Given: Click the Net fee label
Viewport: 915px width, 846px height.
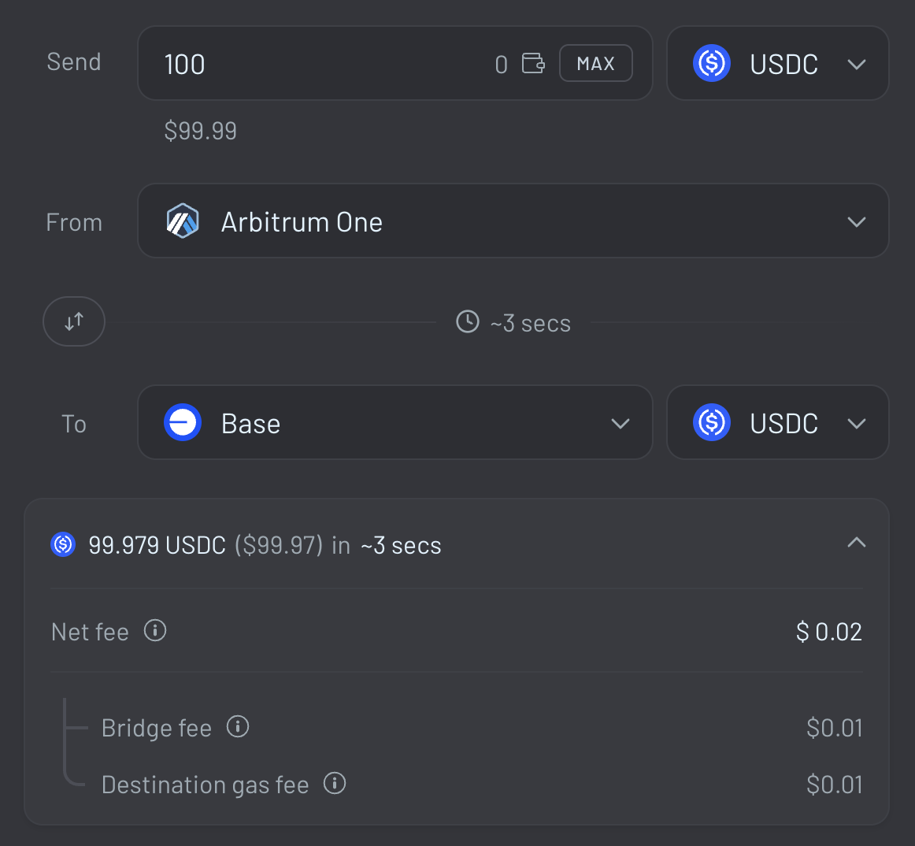Looking at the screenshot, I should (x=90, y=632).
